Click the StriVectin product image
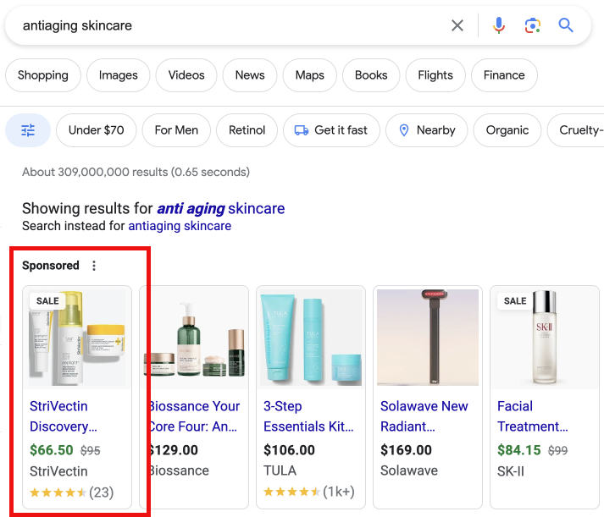Screen dimensions: 604x517 click(x=77, y=338)
